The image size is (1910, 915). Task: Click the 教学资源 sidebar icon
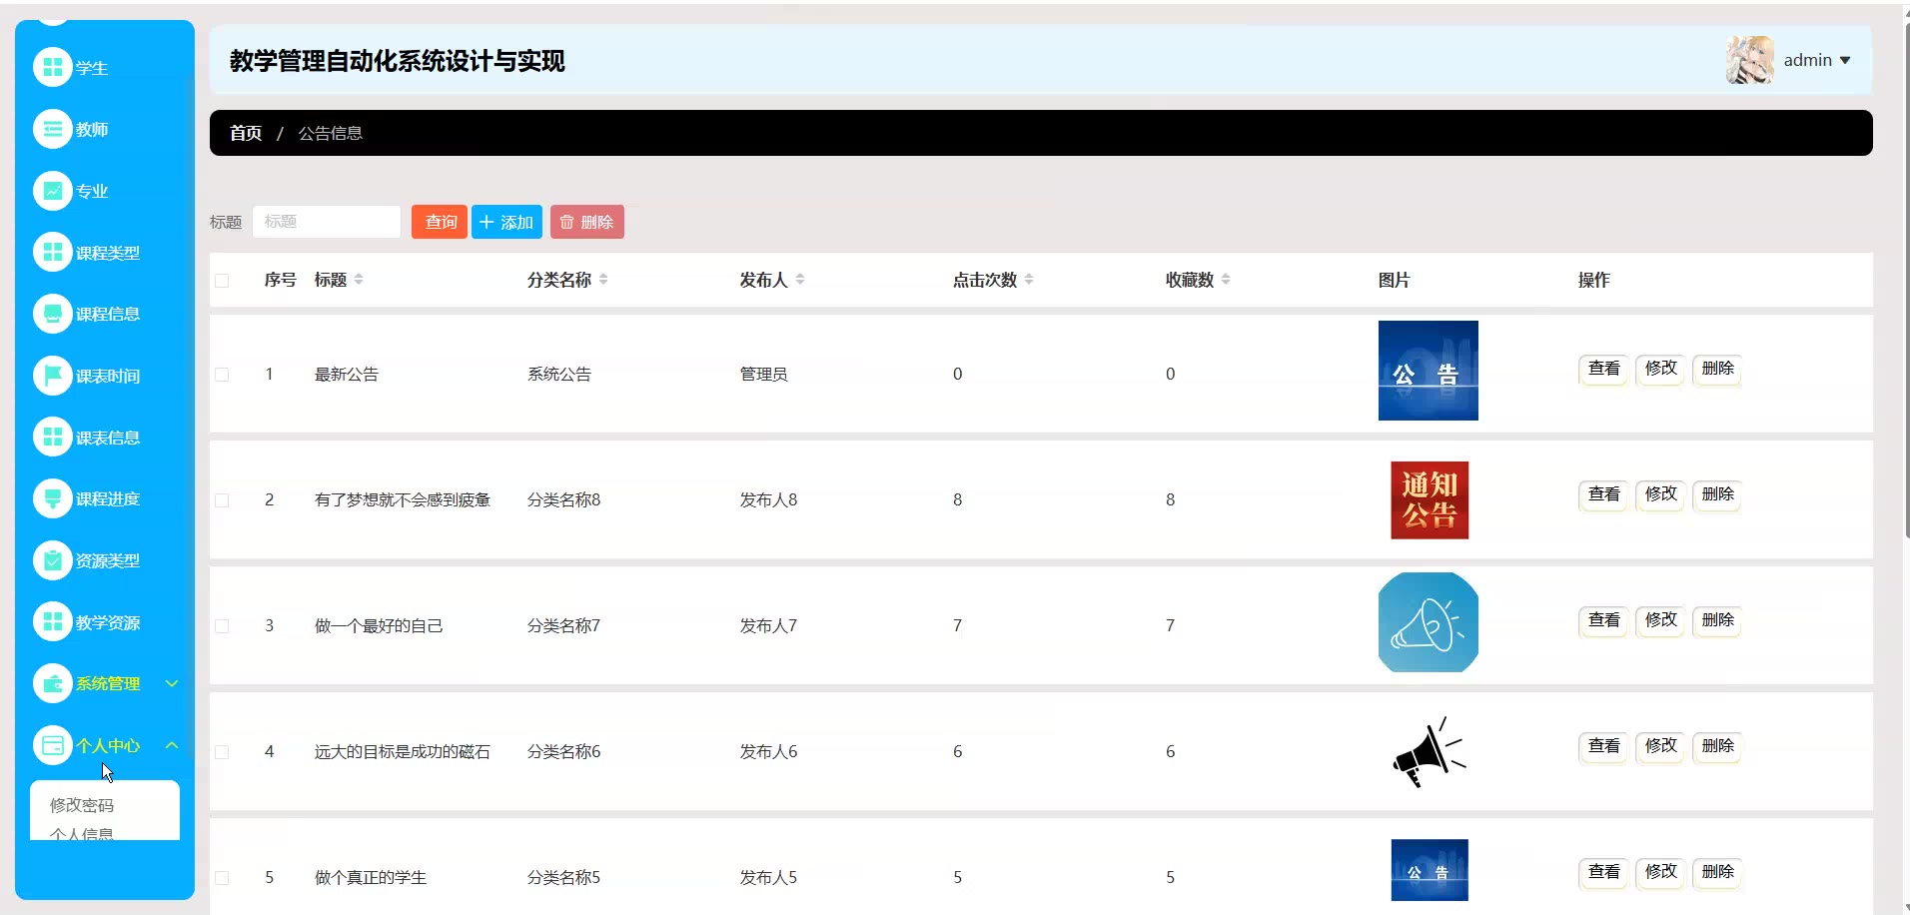[x=53, y=621]
